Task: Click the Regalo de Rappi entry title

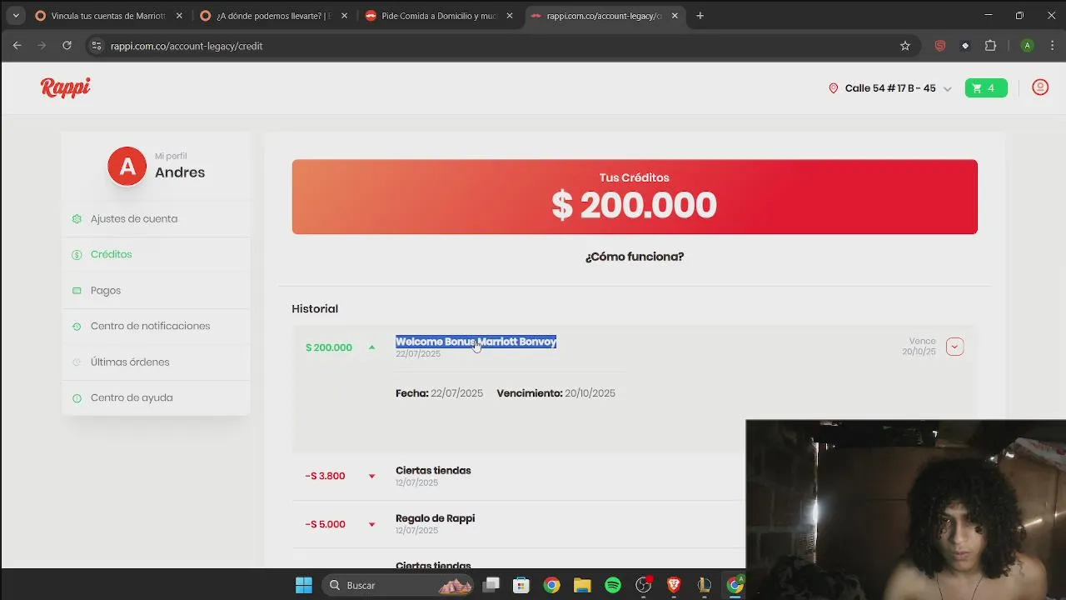Action: tap(435, 518)
